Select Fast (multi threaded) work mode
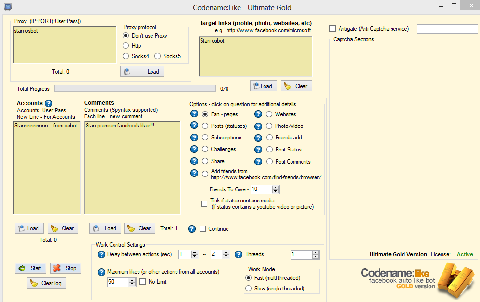 click(x=249, y=278)
